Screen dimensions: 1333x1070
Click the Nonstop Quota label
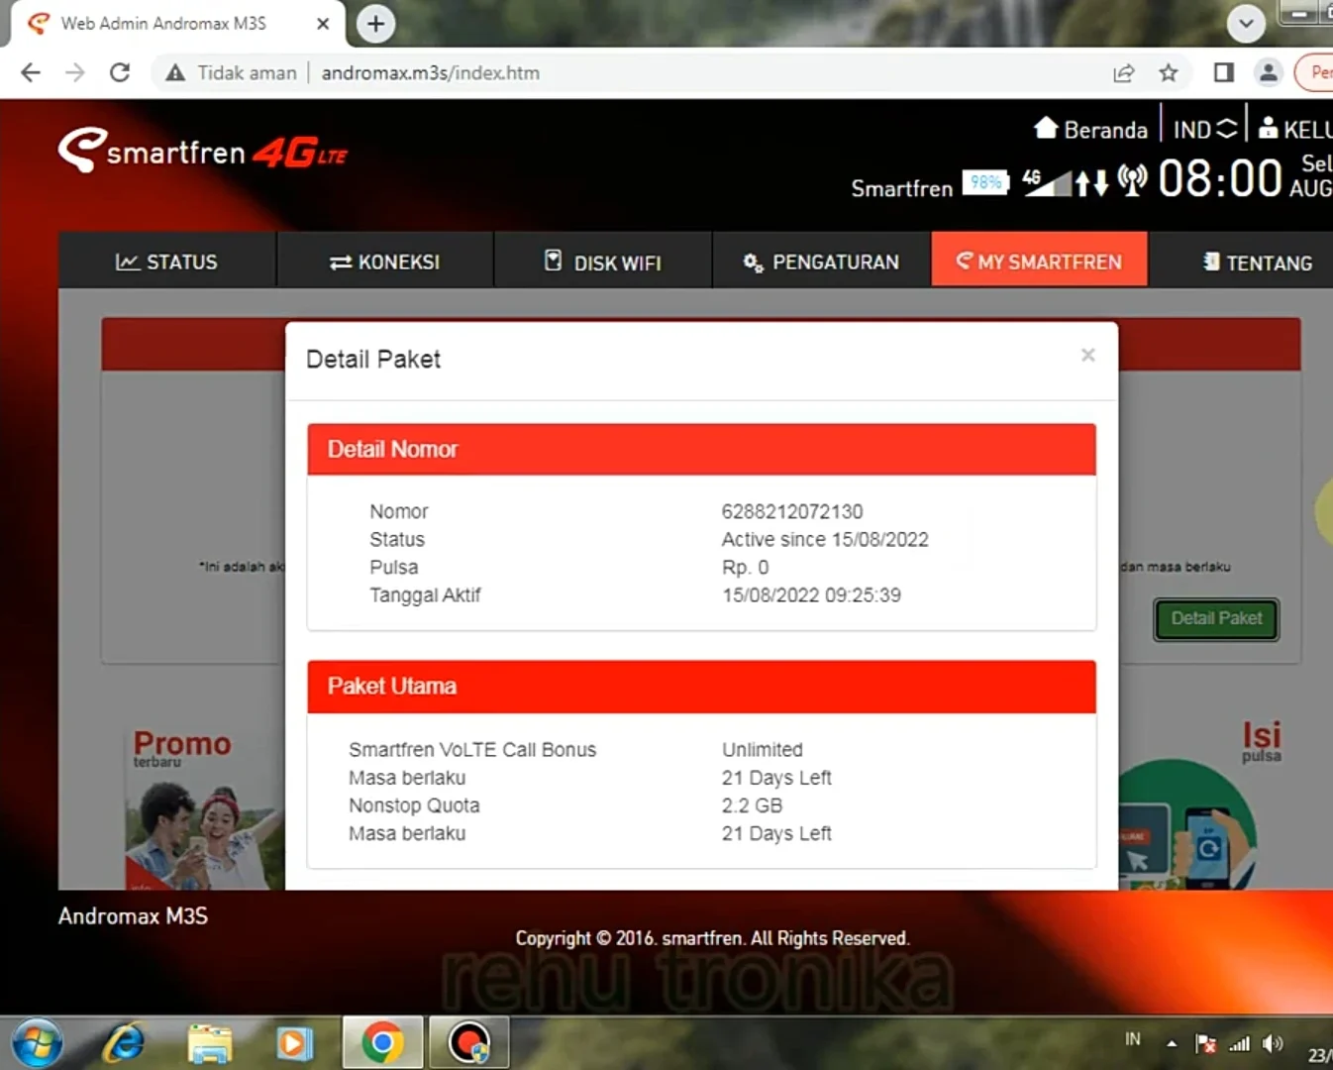(414, 805)
